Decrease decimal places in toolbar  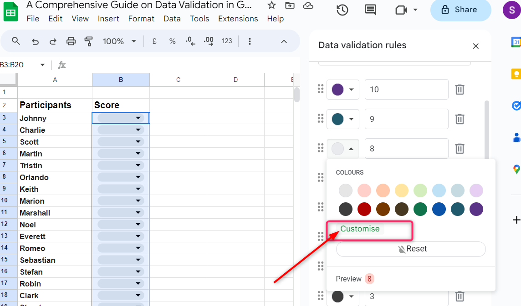(190, 41)
